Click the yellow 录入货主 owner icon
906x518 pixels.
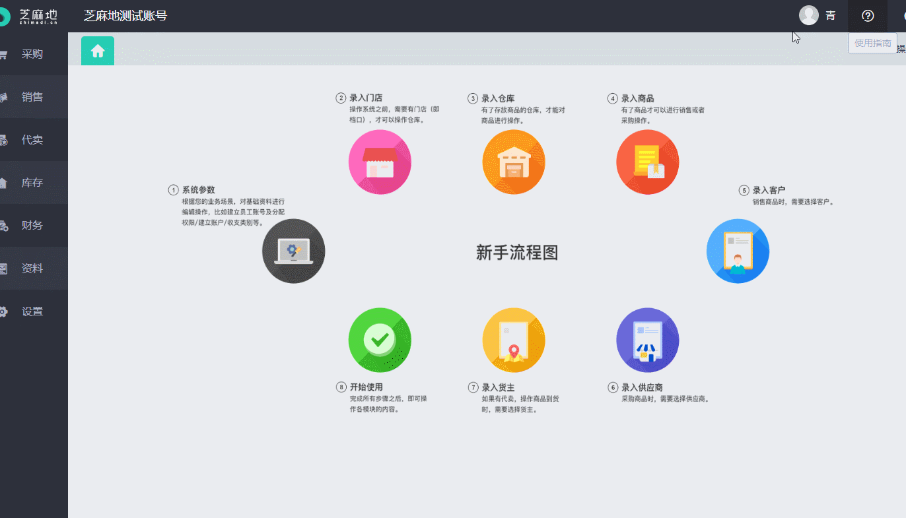pyautogui.click(x=514, y=340)
